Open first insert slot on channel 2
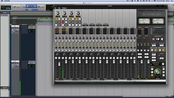The image size is (174, 98). (64, 29)
